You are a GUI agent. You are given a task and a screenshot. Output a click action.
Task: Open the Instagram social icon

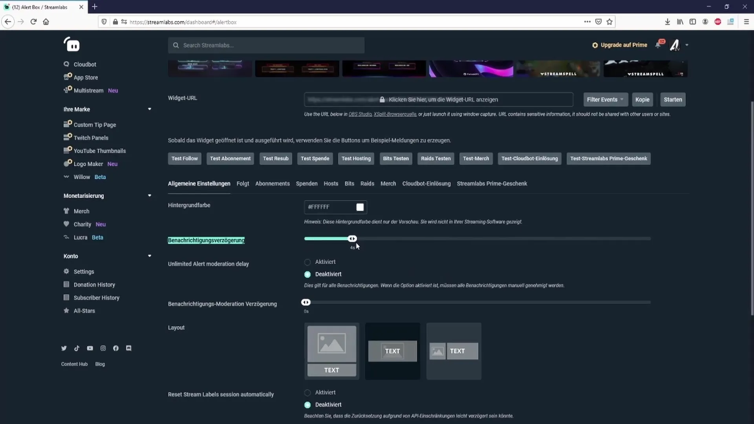[103, 348]
